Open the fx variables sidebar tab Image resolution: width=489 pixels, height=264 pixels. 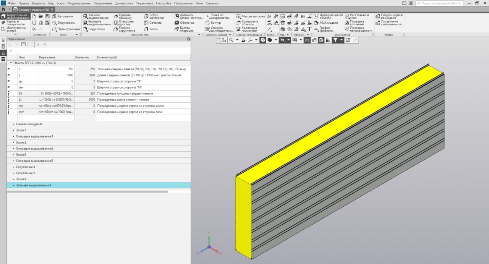tap(3, 53)
